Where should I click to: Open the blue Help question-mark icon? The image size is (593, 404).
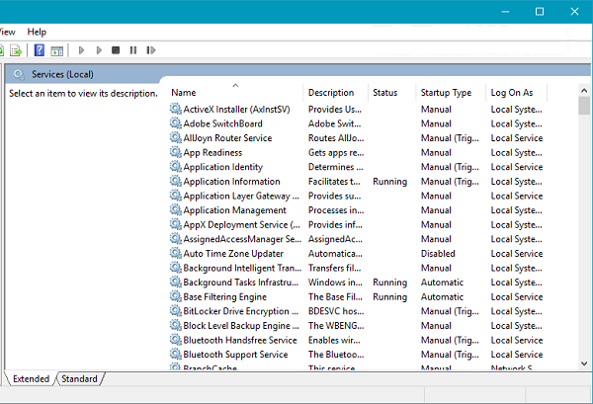click(x=40, y=49)
